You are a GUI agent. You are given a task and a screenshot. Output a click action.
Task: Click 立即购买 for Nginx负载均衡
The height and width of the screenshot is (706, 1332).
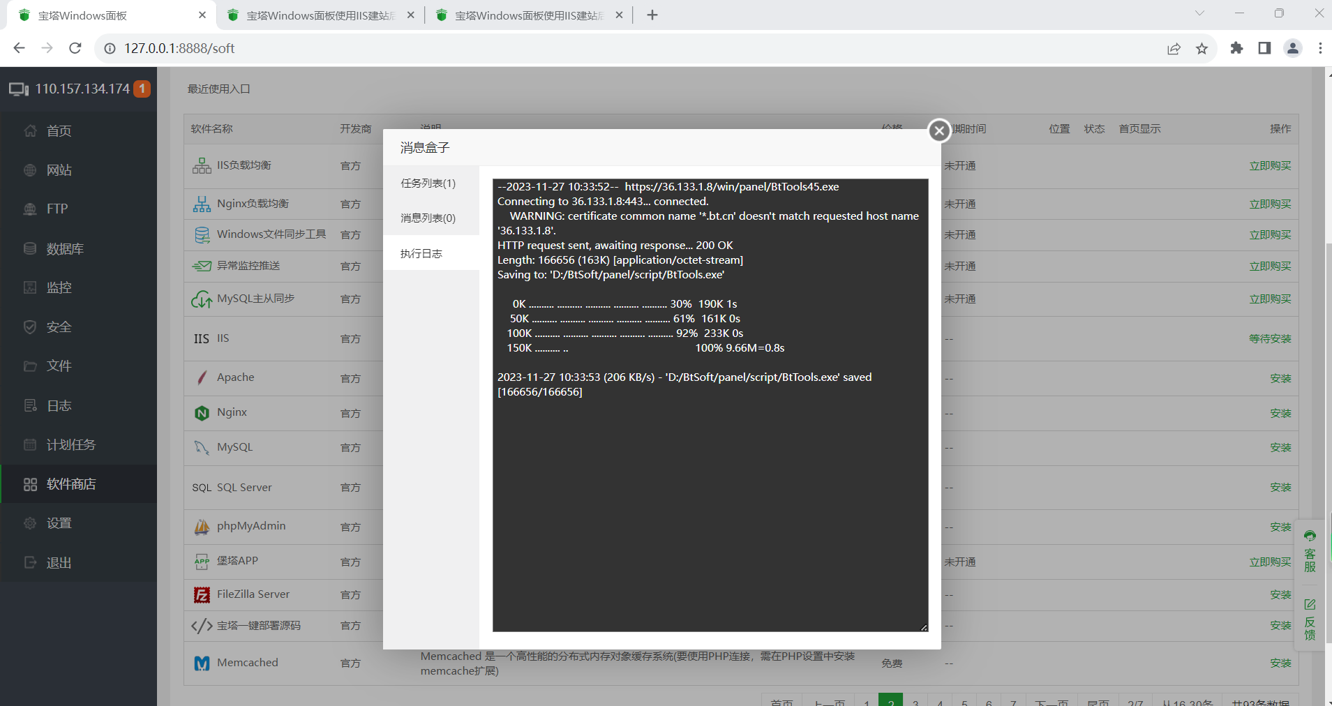(1270, 204)
